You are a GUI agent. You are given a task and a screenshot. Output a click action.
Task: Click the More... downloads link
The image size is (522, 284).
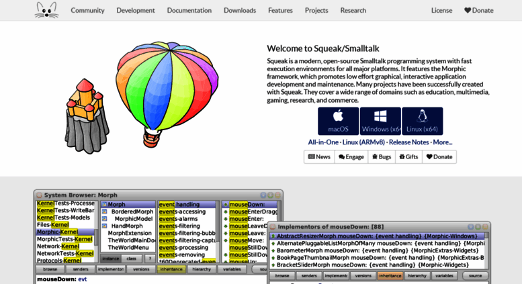tap(443, 142)
